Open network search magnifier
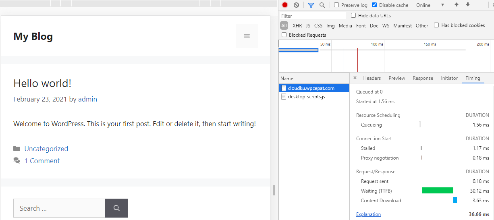Viewport: 494px width, 220px height. (322, 5)
